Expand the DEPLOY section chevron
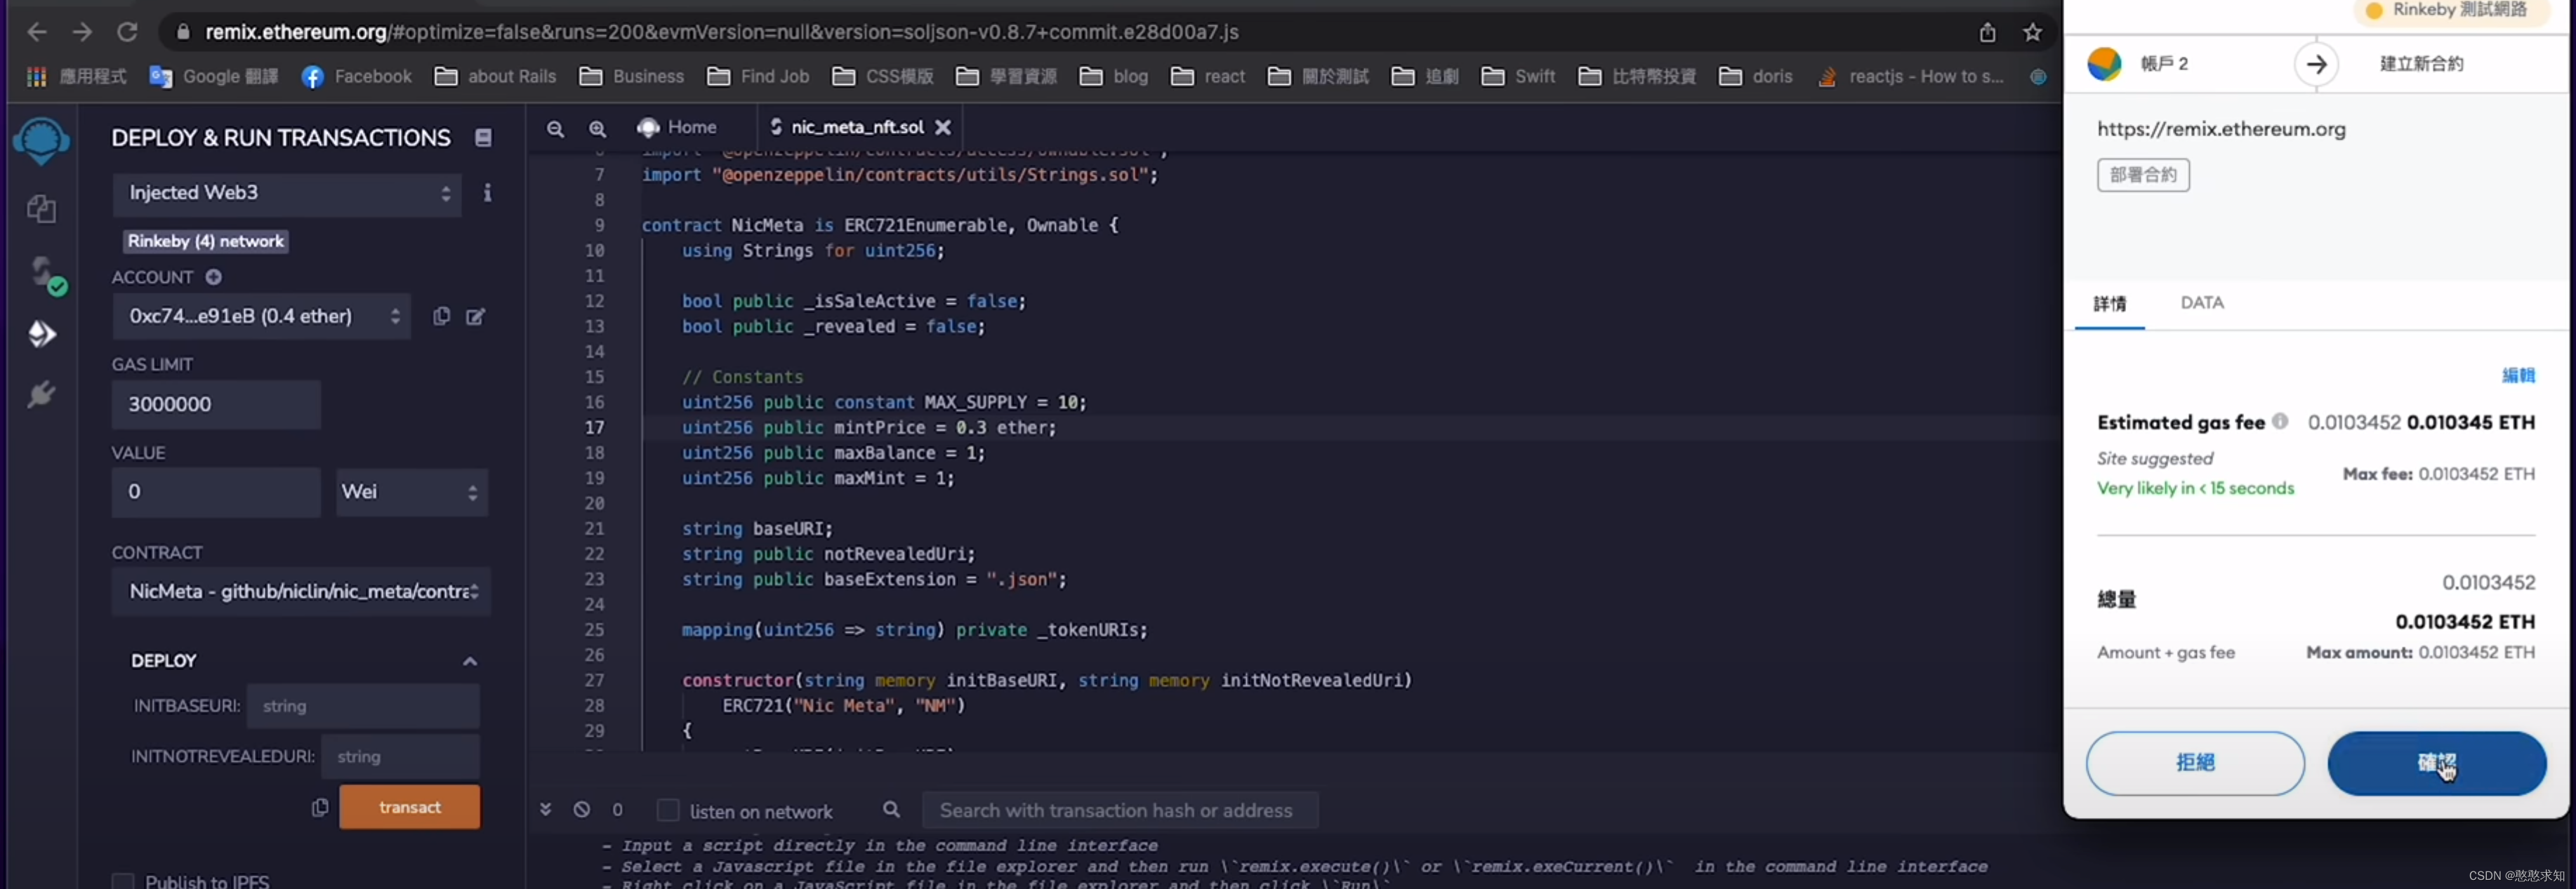The width and height of the screenshot is (2576, 889). tap(470, 657)
